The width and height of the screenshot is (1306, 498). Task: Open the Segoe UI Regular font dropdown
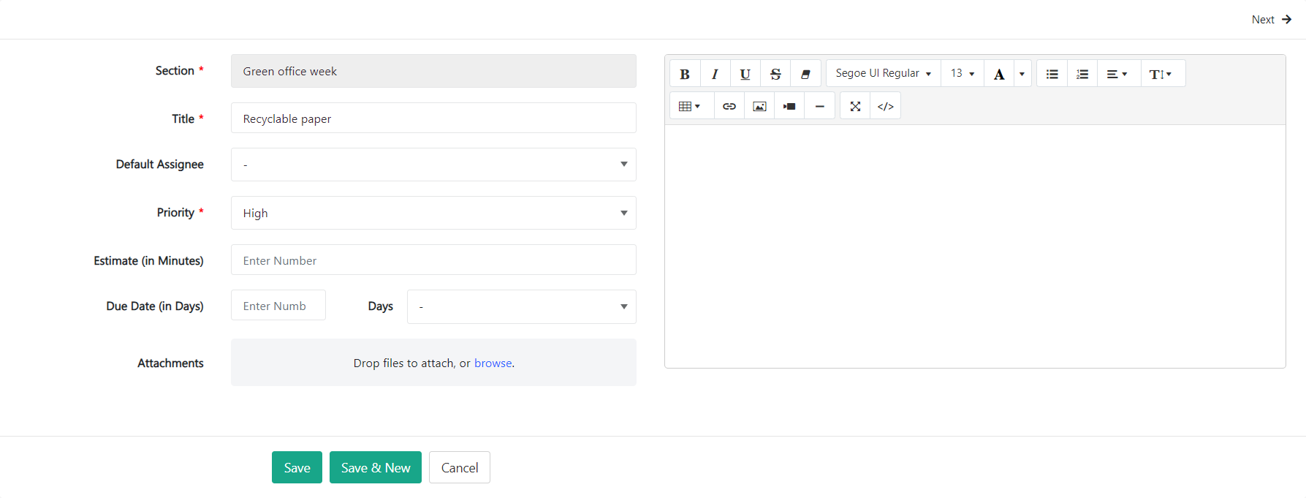[x=883, y=74]
